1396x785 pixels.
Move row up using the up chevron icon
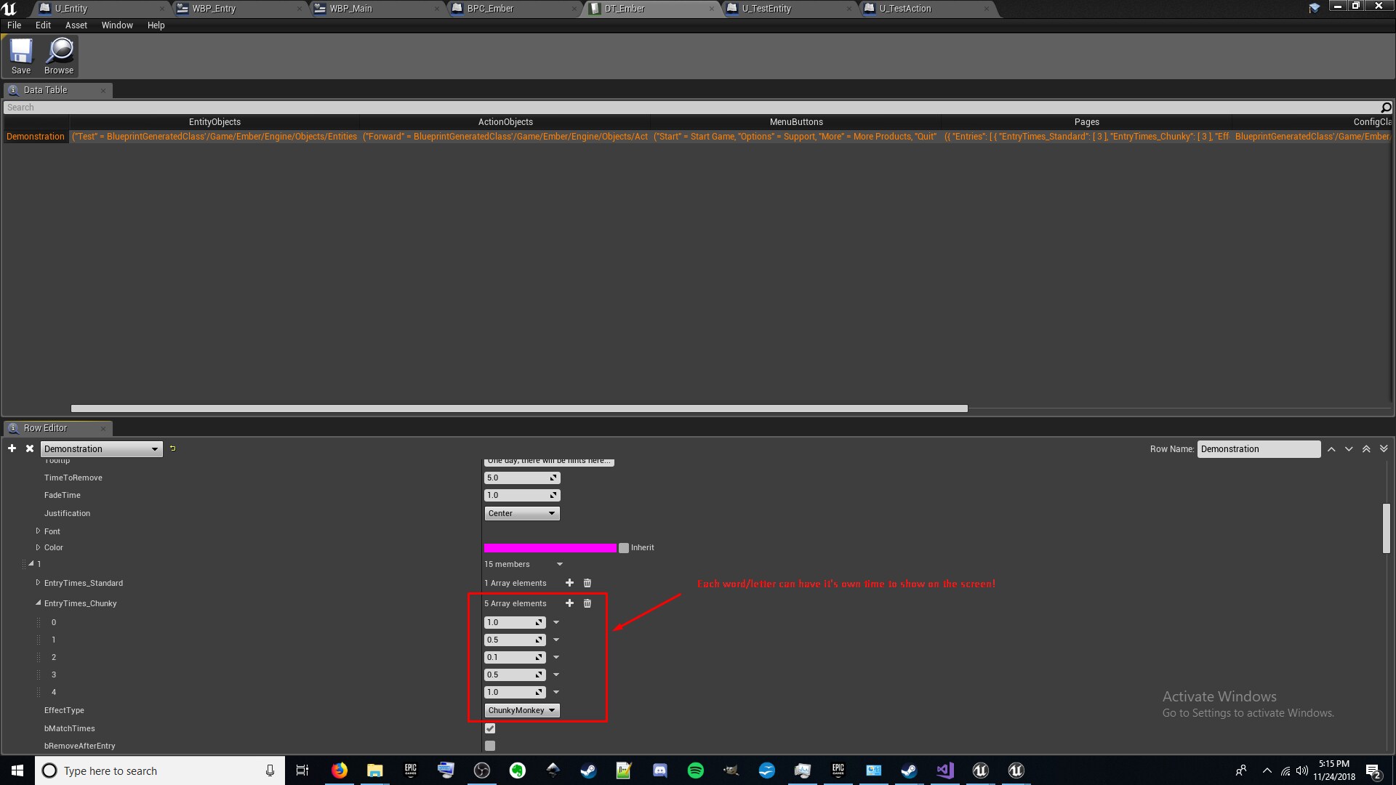tap(1331, 448)
